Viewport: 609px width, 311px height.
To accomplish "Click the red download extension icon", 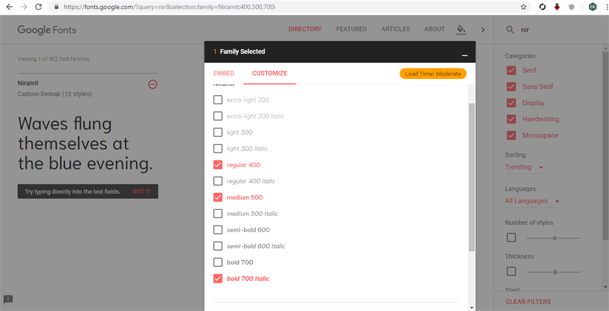I will pyautogui.click(x=557, y=7).
